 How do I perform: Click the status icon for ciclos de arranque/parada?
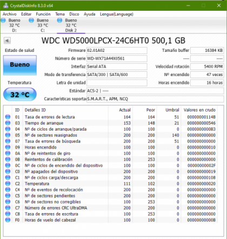point(8,129)
